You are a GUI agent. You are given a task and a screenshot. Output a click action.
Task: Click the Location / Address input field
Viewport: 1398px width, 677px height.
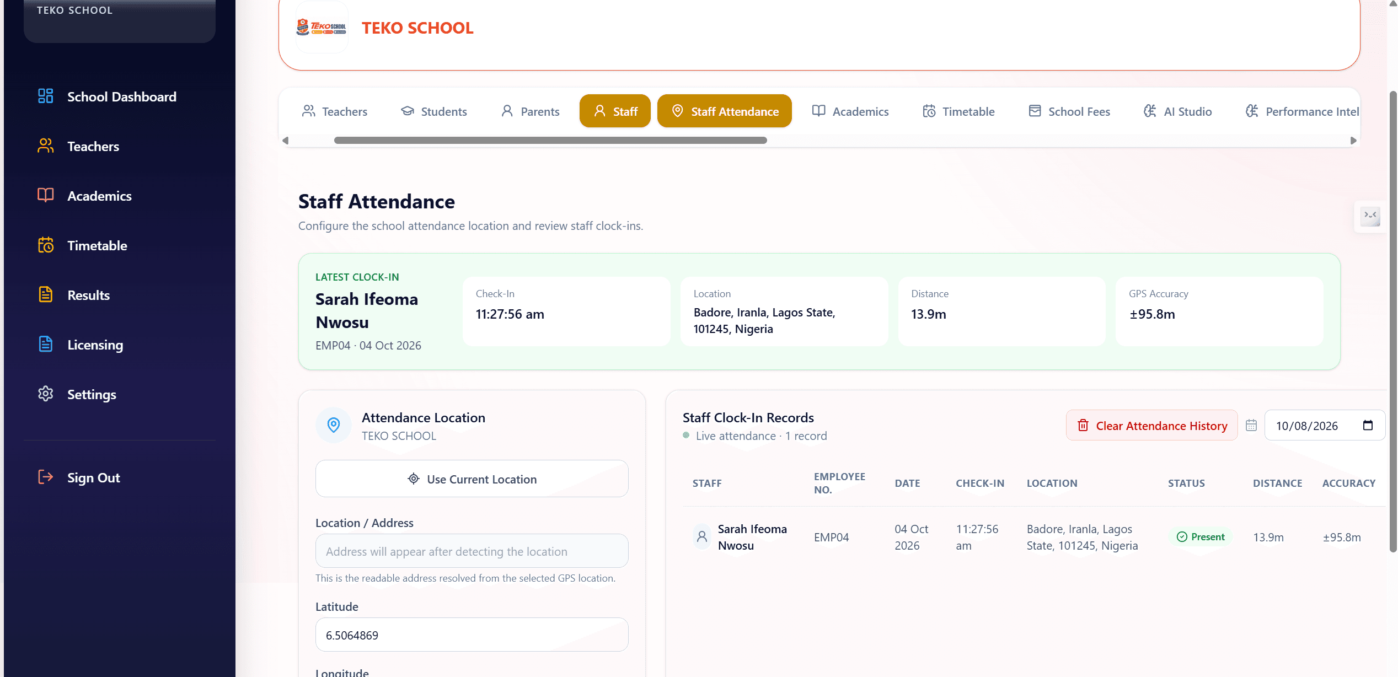pos(472,551)
